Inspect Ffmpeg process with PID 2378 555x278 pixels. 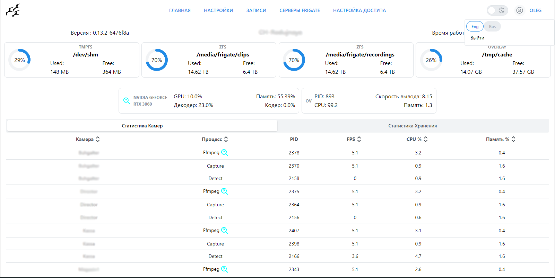click(x=225, y=153)
